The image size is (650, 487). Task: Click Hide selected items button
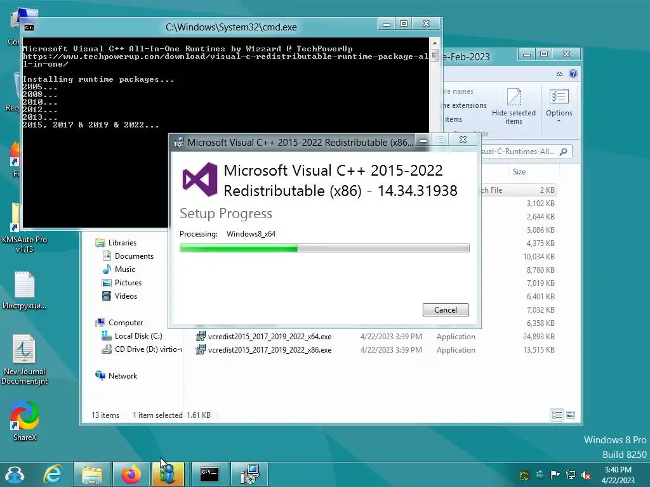[x=514, y=106]
